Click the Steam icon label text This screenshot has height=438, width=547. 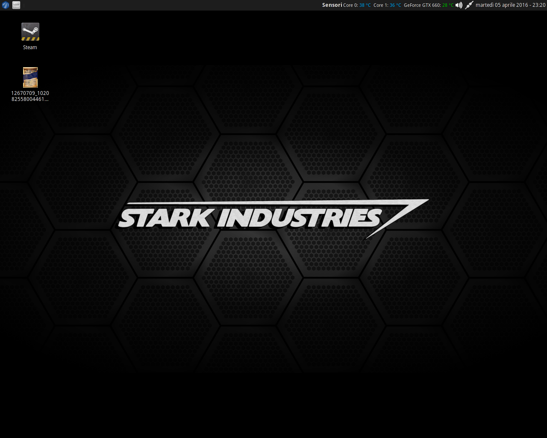point(30,47)
